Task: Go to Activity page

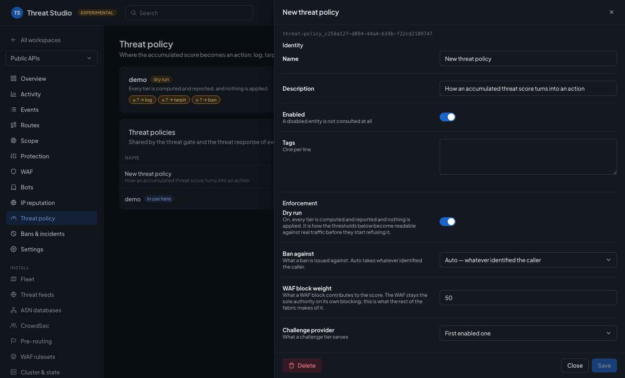Action: tap(51, 94)
